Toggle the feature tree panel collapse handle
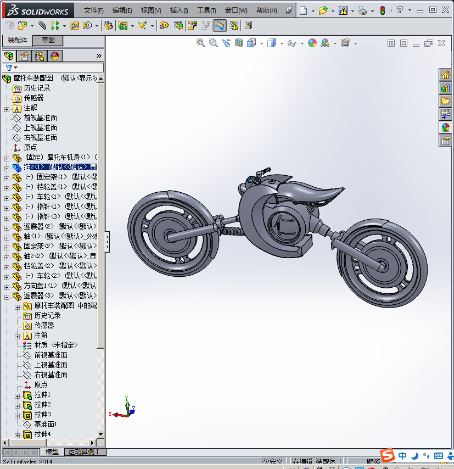The height and width of the screenshot is (469, 454). [107, 242]
